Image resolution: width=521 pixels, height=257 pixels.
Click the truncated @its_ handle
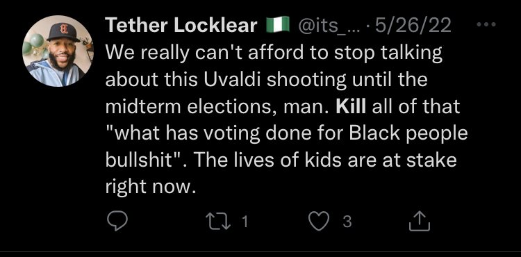pos(326,26)
